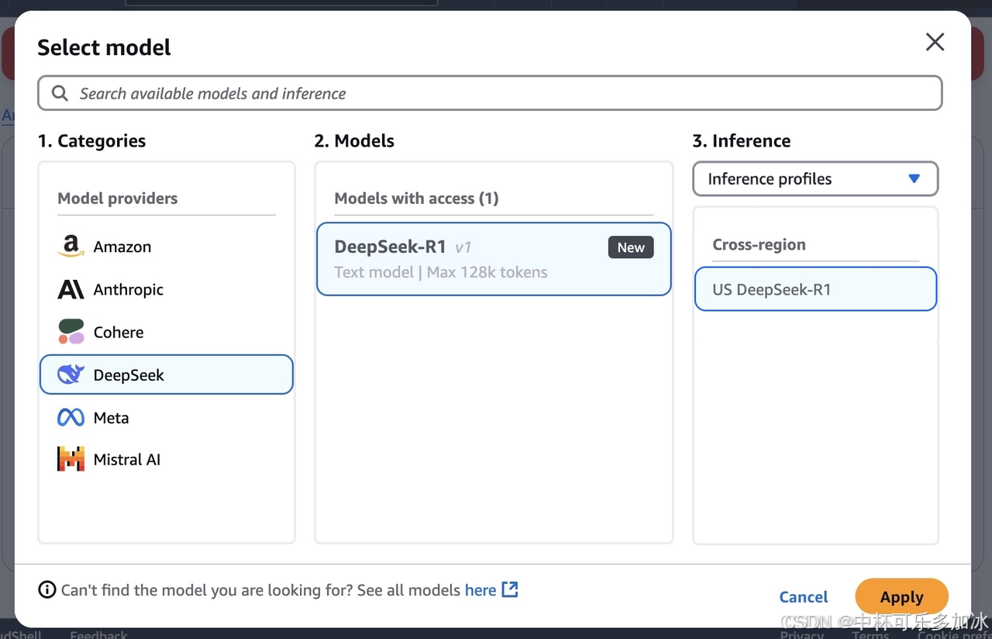992x639 pixels.
Task: Select the US DeepSeek-R1 inference profile
Action: tap(815, 289)
